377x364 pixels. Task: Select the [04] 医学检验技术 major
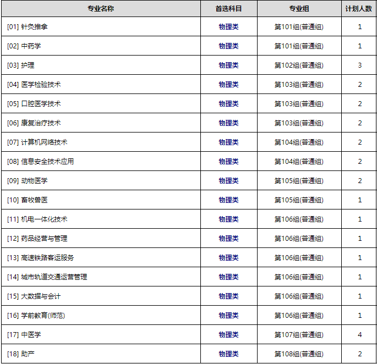point(34,84)
